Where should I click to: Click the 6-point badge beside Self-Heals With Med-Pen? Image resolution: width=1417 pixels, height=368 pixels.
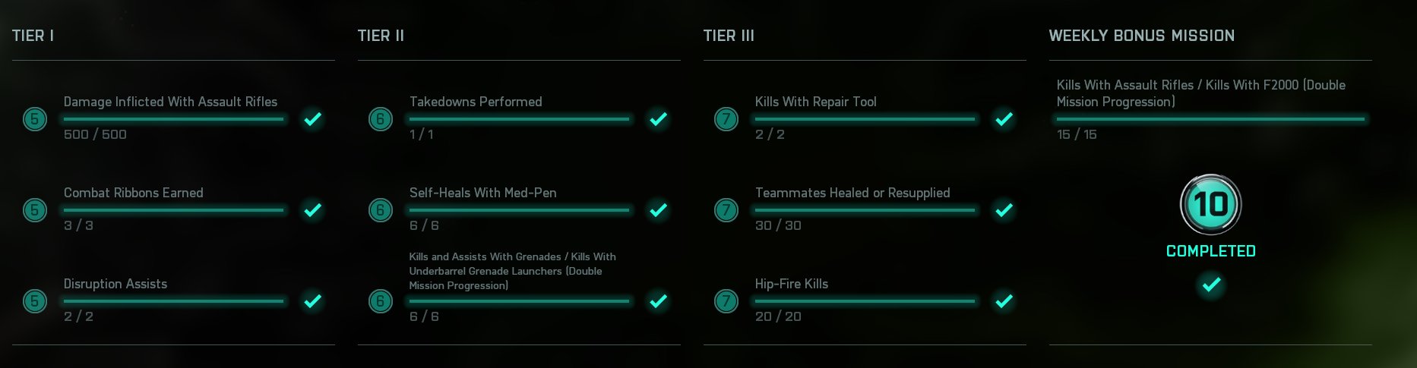tap(381, 210)
